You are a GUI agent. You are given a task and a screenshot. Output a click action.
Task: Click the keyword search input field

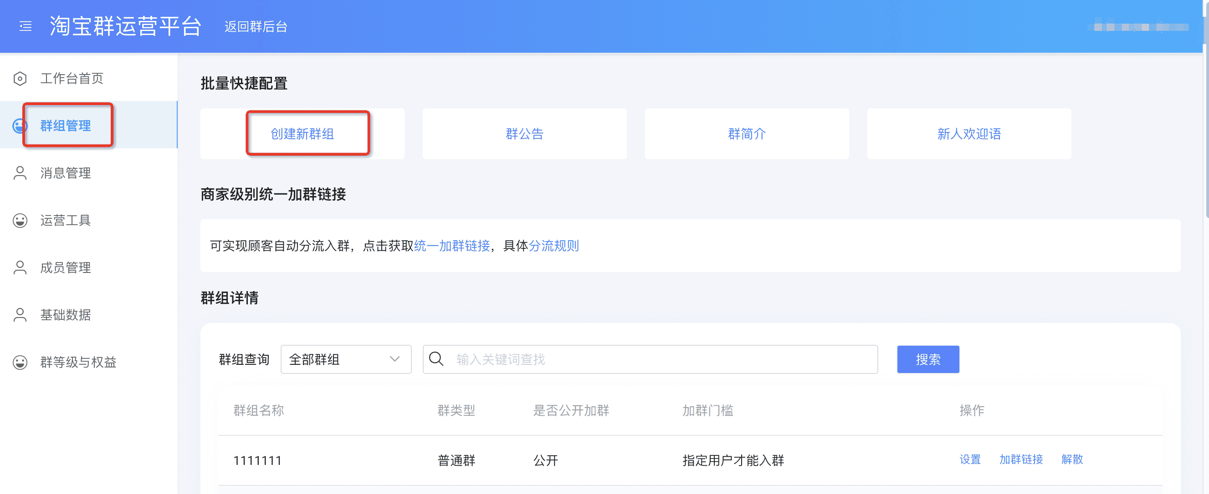tap(610, 359)
